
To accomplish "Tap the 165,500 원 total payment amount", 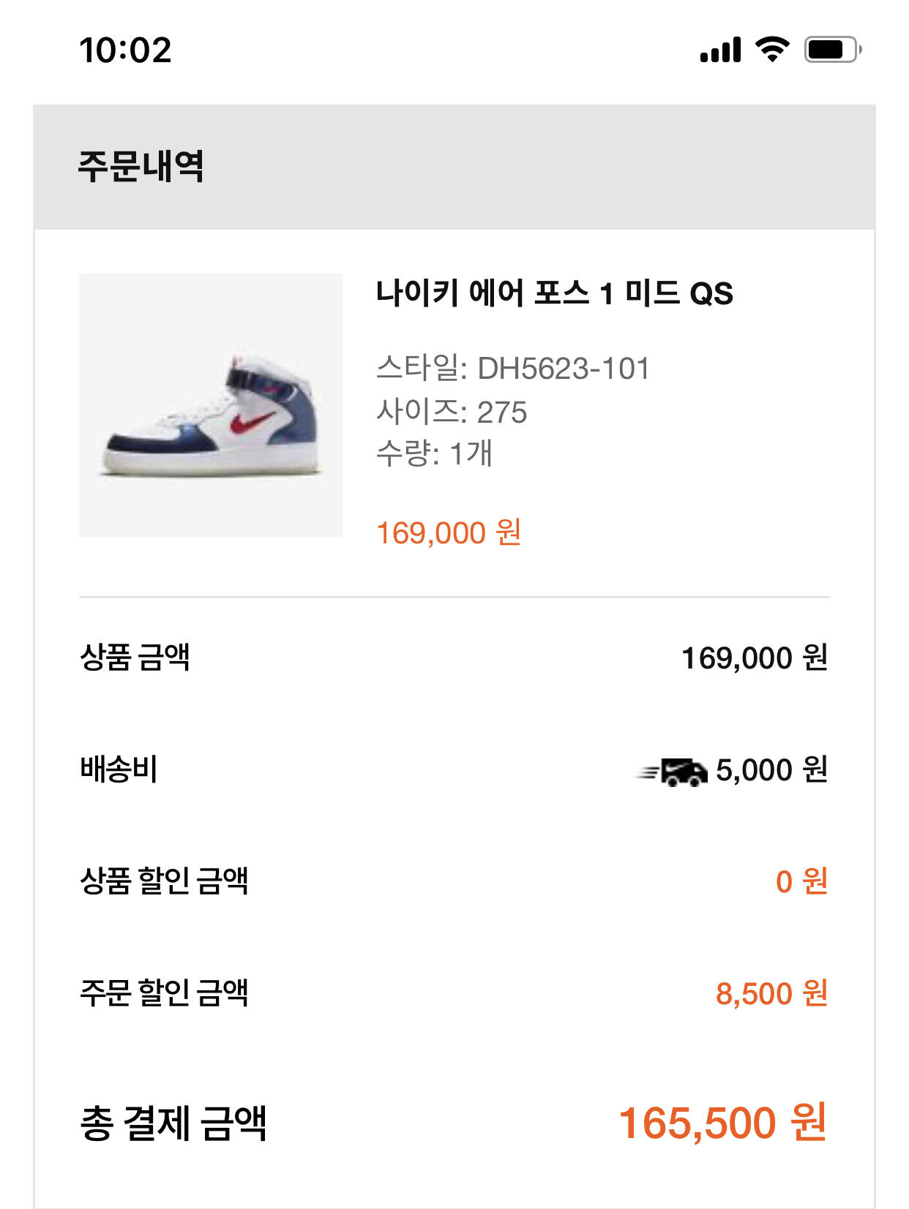I will point(722,1123).
